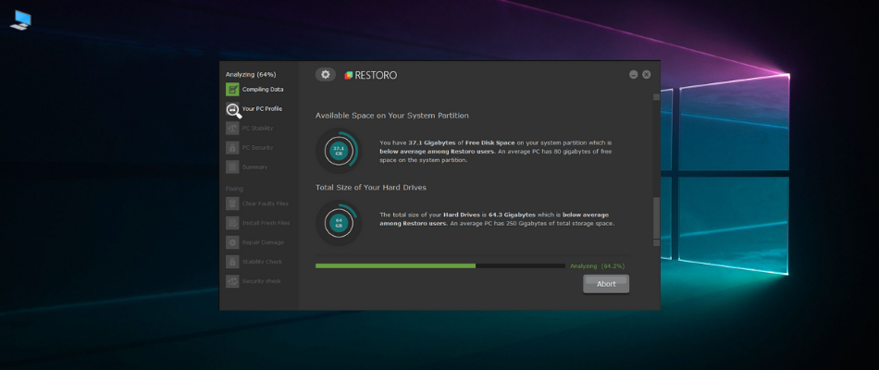Select the Install Fresh Files label

click(266, 223)
